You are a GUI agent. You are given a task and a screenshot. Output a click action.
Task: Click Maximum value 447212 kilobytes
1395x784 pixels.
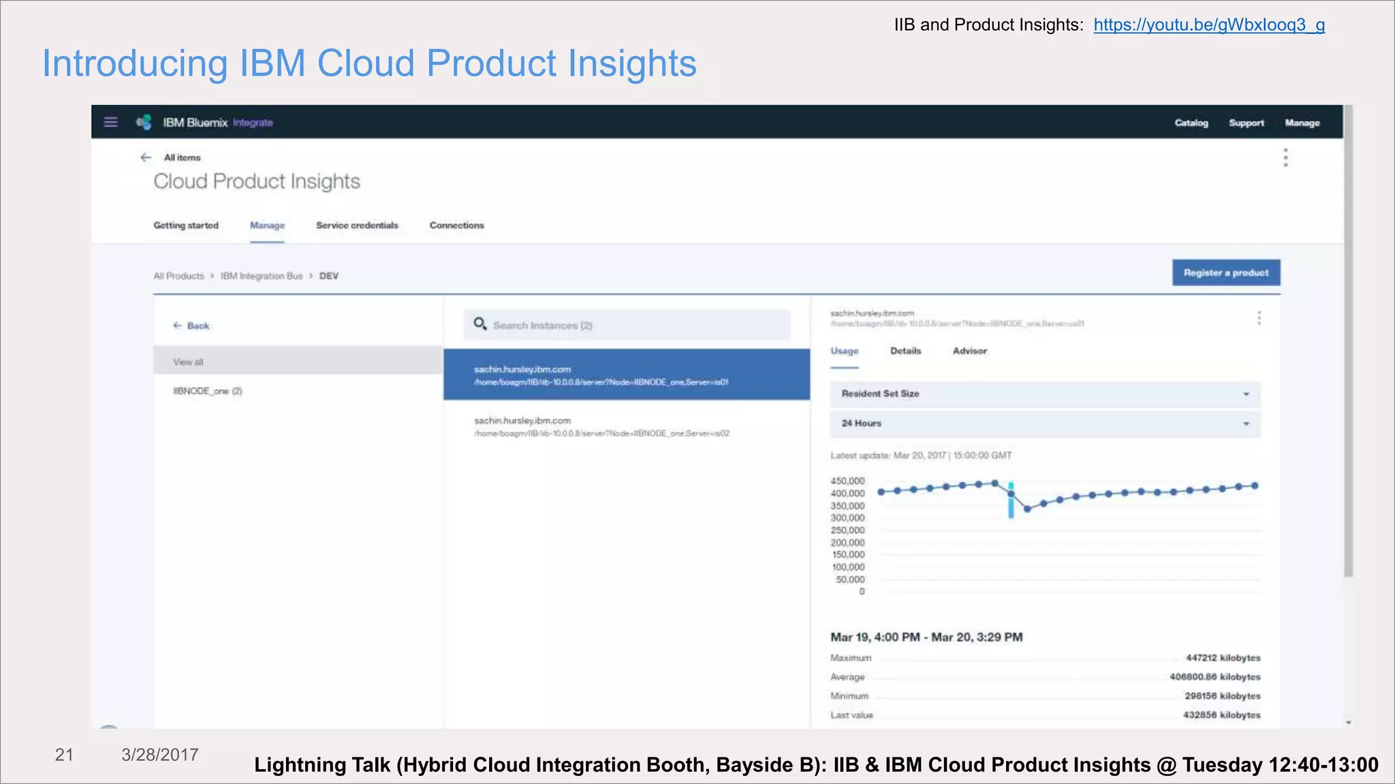coord(1223,658)
